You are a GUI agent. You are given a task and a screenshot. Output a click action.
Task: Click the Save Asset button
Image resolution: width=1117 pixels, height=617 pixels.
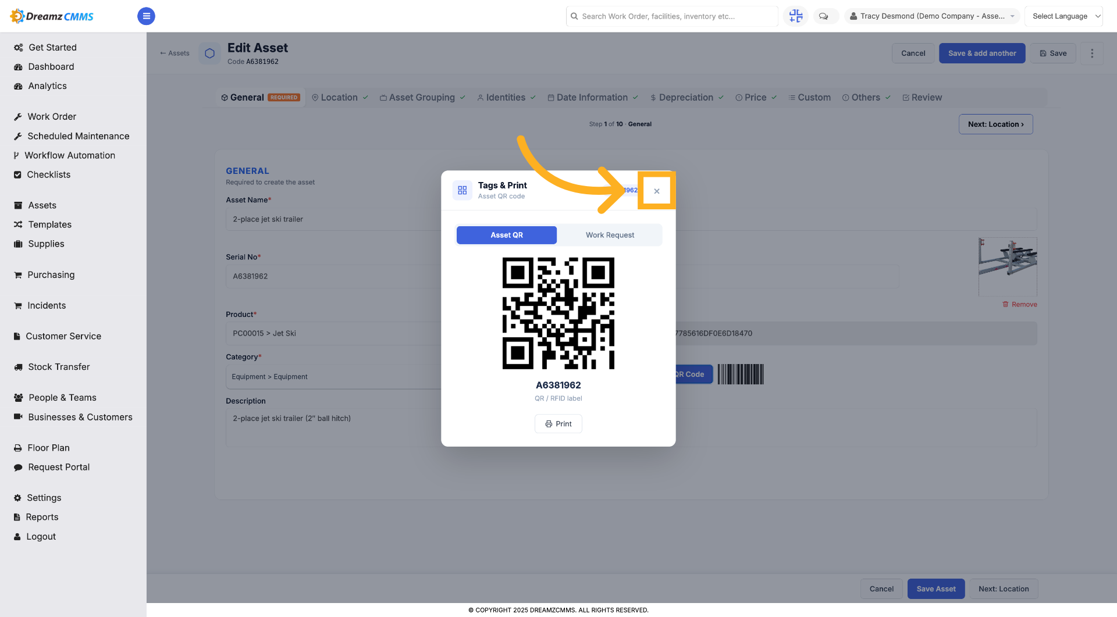click(x=935, y=589)
